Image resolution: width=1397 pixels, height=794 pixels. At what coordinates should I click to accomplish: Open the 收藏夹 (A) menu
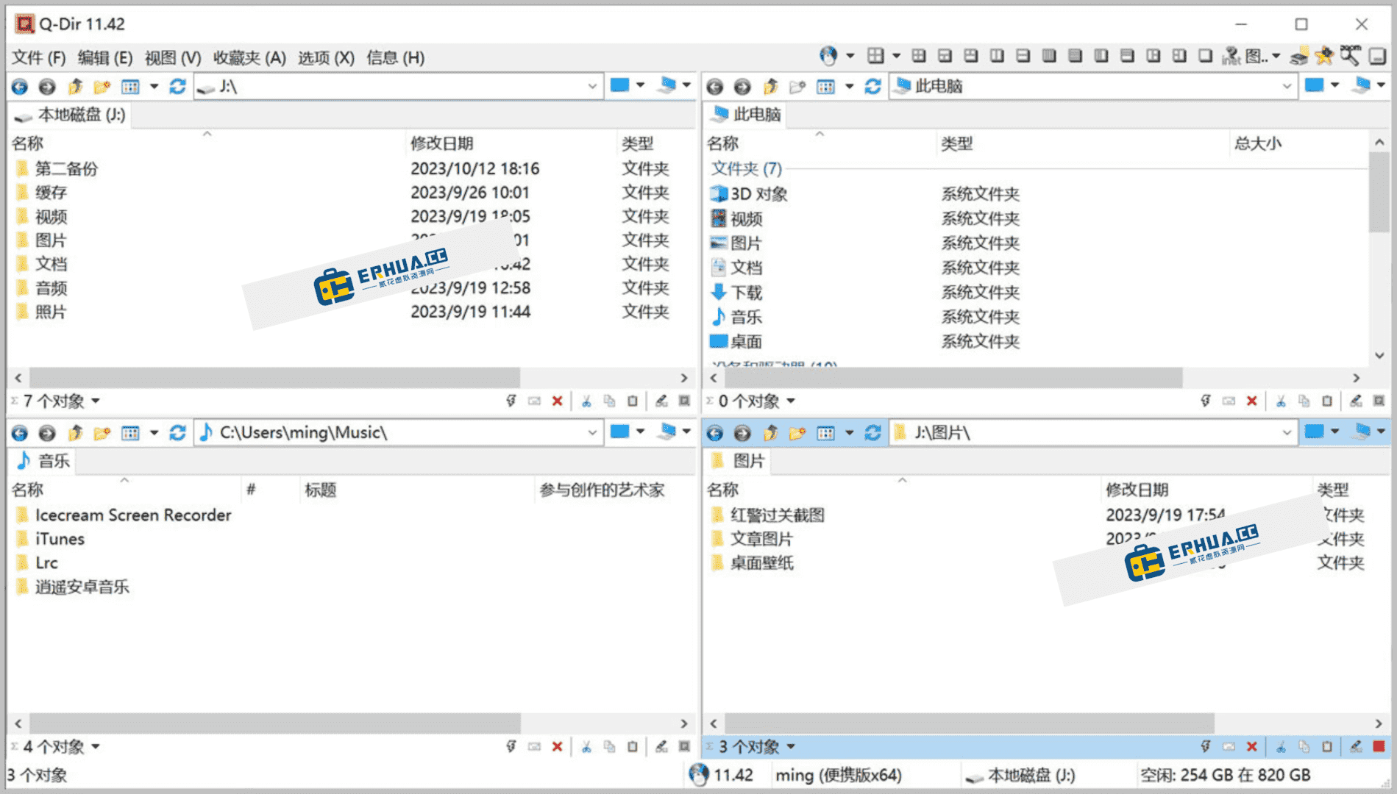[249, 57]
